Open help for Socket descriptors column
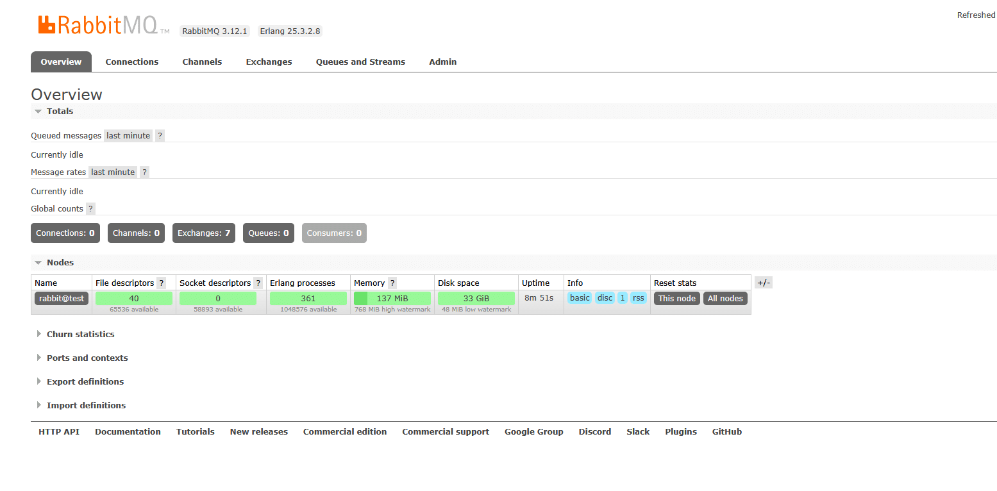 (258, 283)
